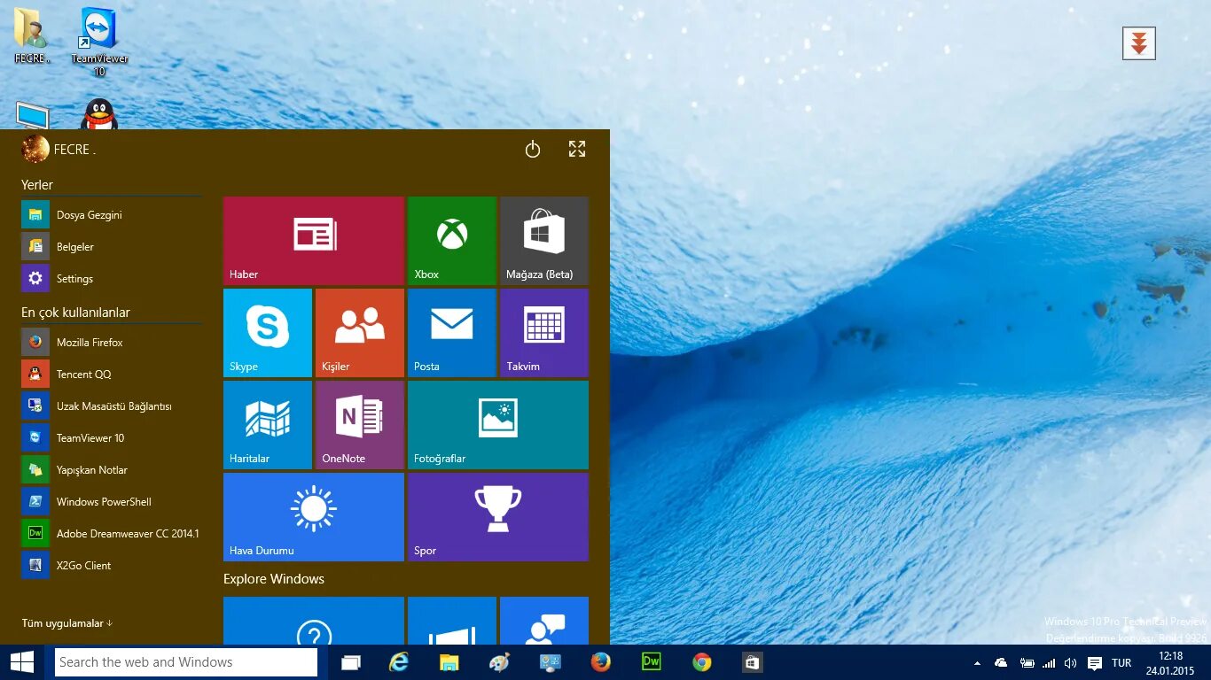Screen dimensions: 1211x680
Task: Open Adobe Dreamweaver CC 2014.1 entry
Action: [x=112, y=534]
